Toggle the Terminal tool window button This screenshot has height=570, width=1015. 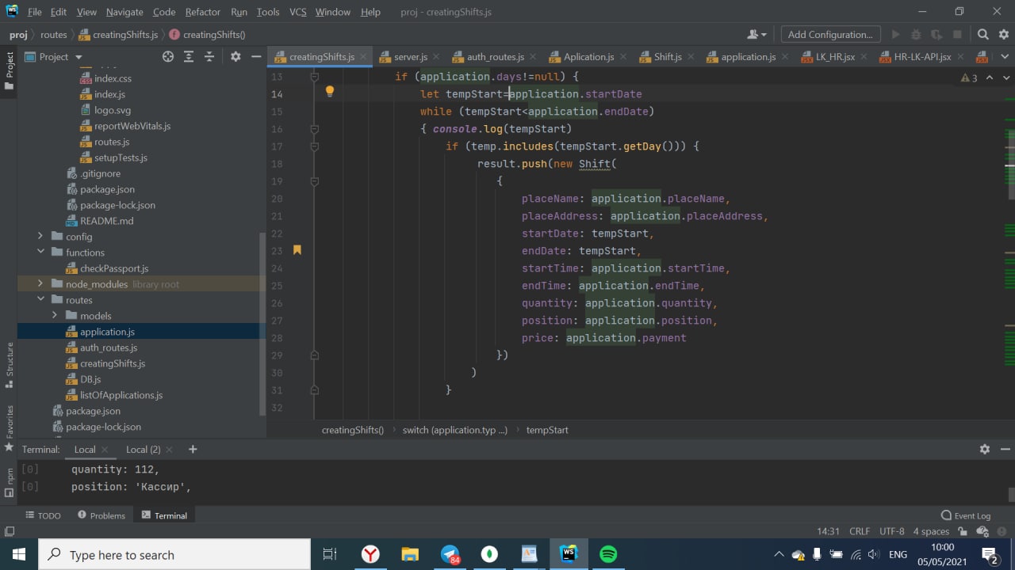point(164,515)
